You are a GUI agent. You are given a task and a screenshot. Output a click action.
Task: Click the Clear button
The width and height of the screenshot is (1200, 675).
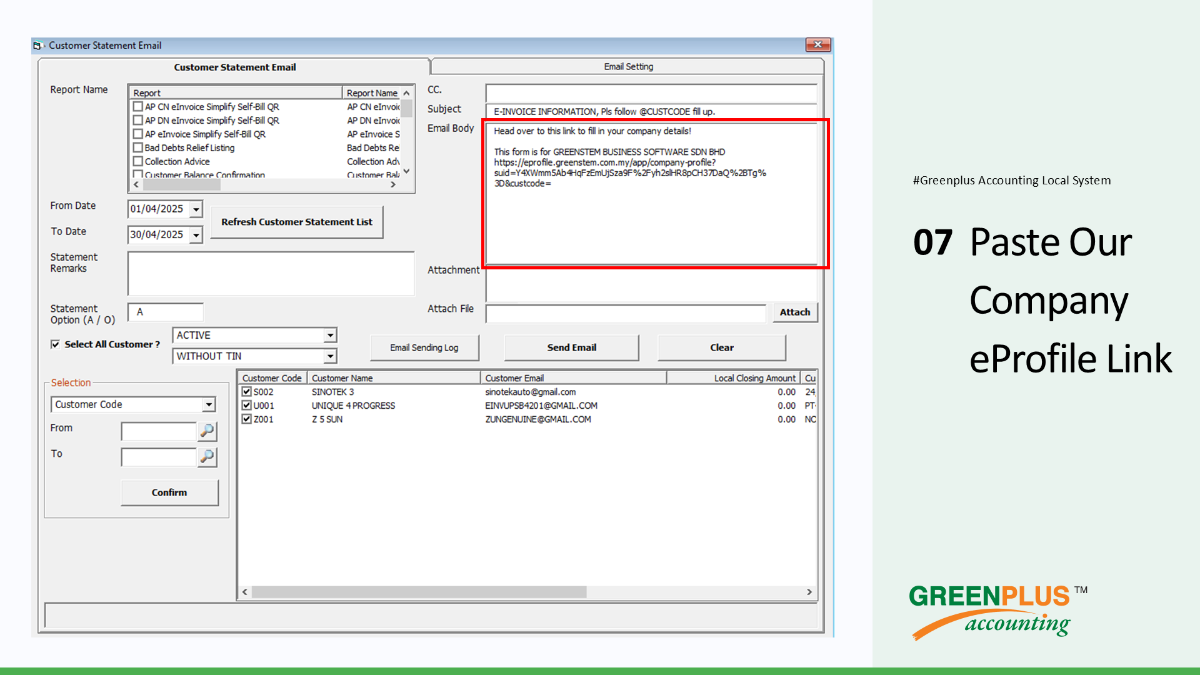click(722, 347)
